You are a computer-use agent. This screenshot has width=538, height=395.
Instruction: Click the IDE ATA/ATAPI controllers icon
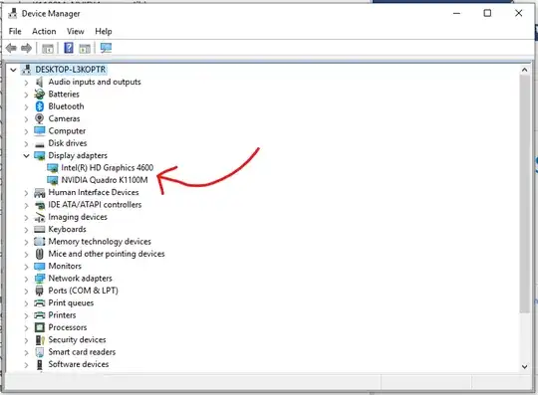tap(40, 205)
